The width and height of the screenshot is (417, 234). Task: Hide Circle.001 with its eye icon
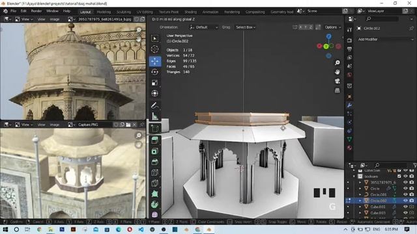[405, 194]
